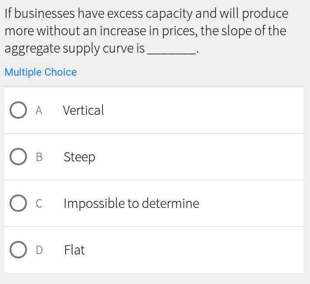The height and width of the screenshot is (284, 310).
Task: Click the letter label A
Action: click(x=39, y=110)
